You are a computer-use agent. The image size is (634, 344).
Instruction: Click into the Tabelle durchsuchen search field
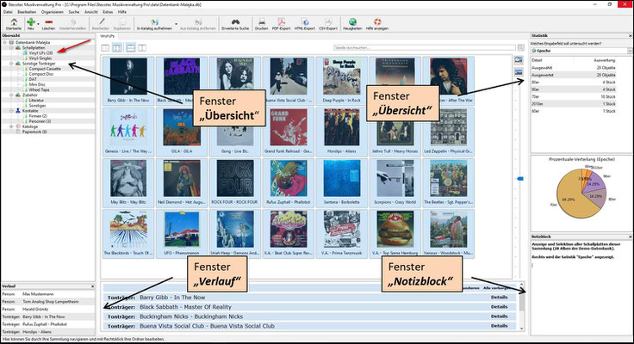[x=425, y=47]
